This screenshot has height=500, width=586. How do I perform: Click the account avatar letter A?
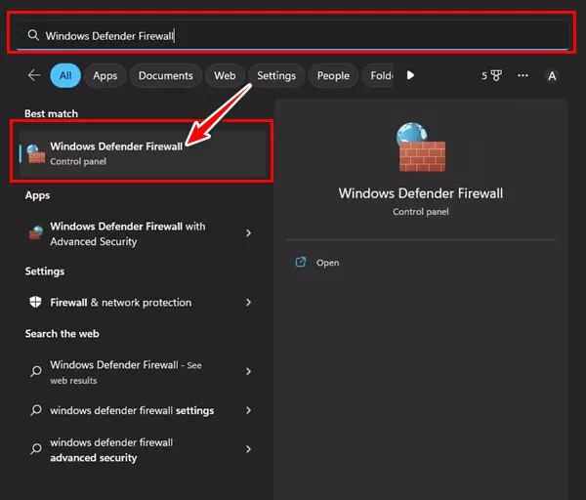coord(552,76)
